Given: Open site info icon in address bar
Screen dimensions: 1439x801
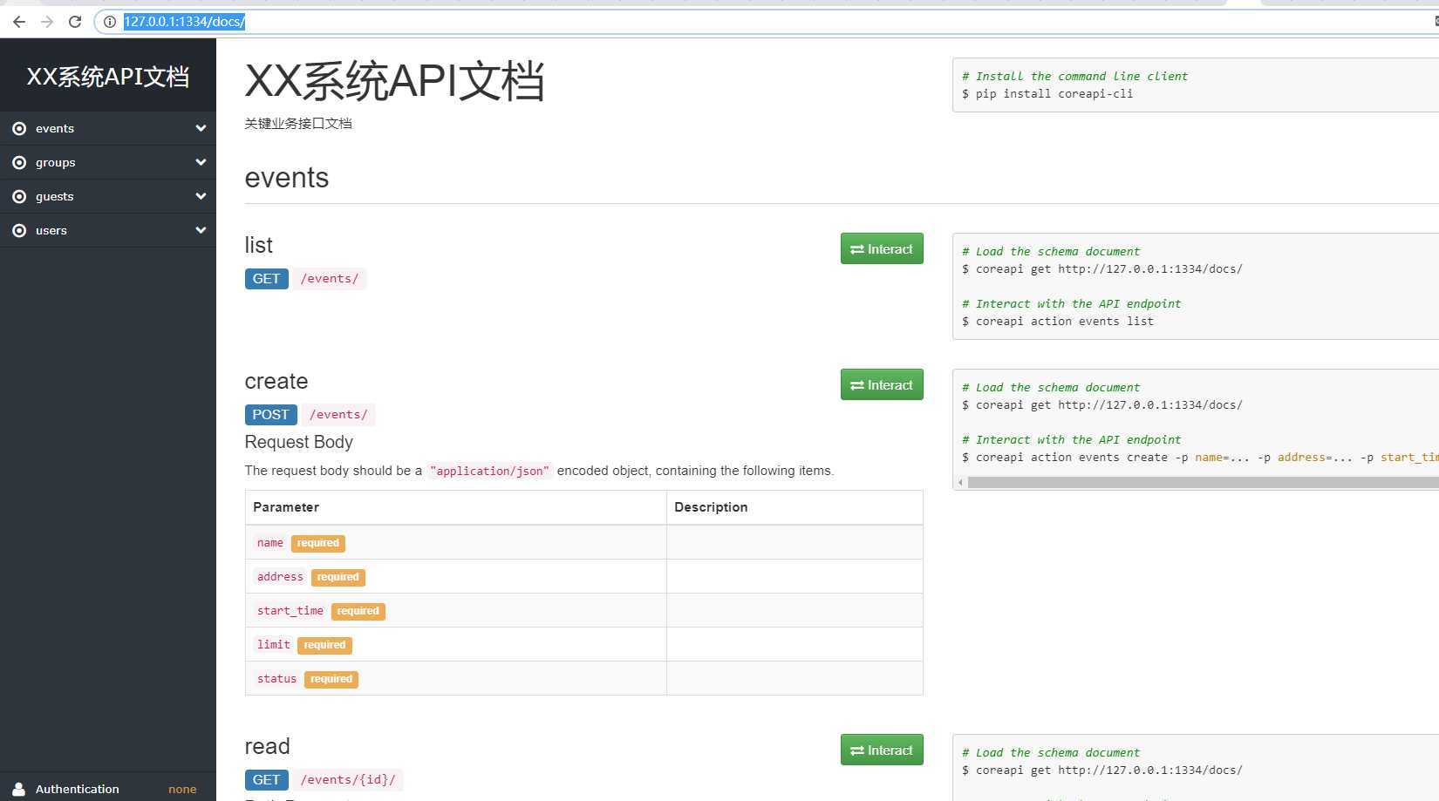Looking at the screenshot, I should point(110,22).
